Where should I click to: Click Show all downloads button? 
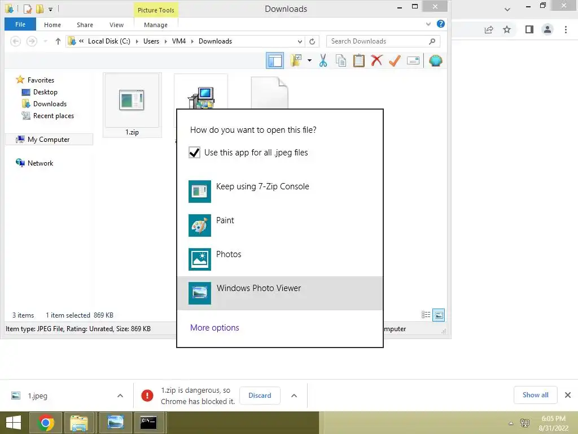coord(535,395)
